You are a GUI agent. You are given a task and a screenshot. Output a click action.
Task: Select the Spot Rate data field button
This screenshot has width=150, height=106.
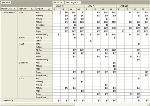[x=6, y=3]
